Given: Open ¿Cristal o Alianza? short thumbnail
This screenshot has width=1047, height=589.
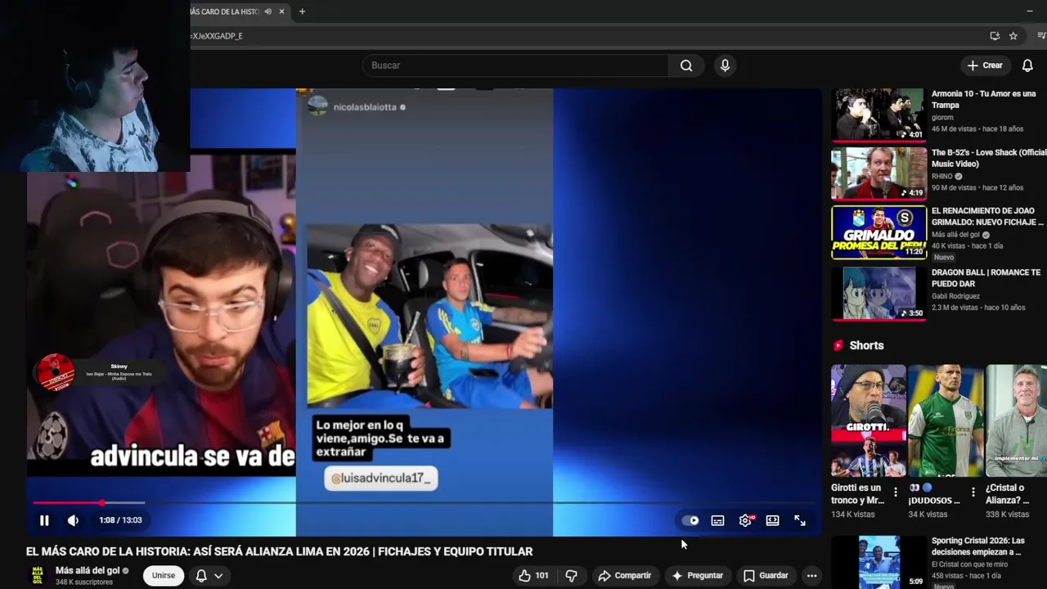Looking at the screenshot, I should pyautogui.click(x=1016, y=420).
